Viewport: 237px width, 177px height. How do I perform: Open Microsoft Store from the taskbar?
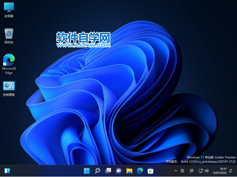pos(151,171)
